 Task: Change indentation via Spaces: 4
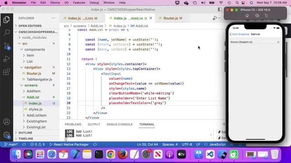pos(170,144)
